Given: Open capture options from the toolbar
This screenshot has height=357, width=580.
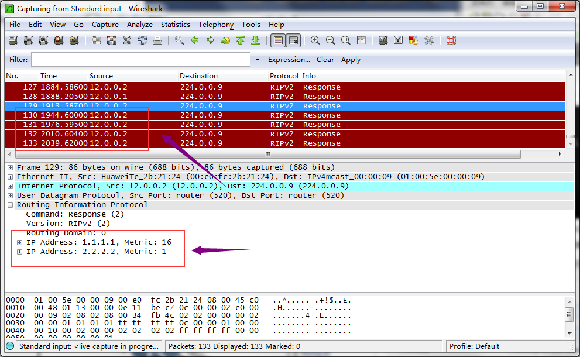Looking at the screenshot, I should coord(29,40).
